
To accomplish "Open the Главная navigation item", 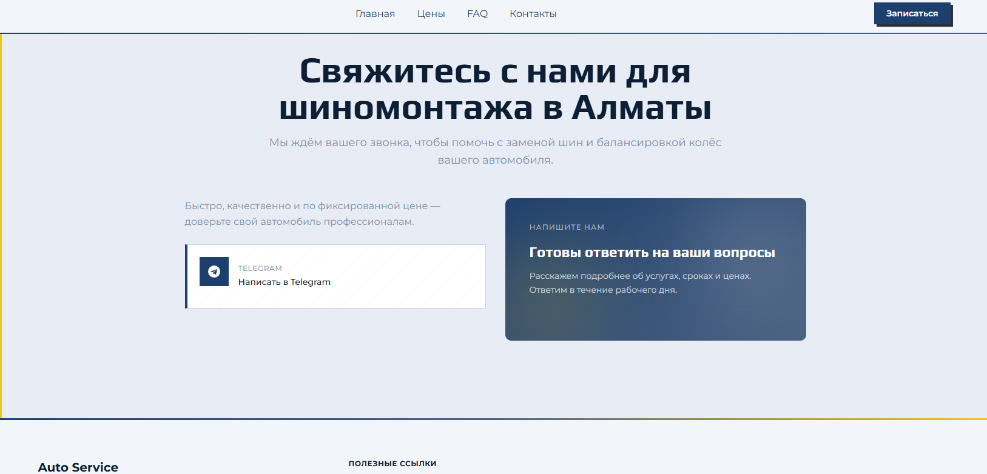I will tap(375, 14).
